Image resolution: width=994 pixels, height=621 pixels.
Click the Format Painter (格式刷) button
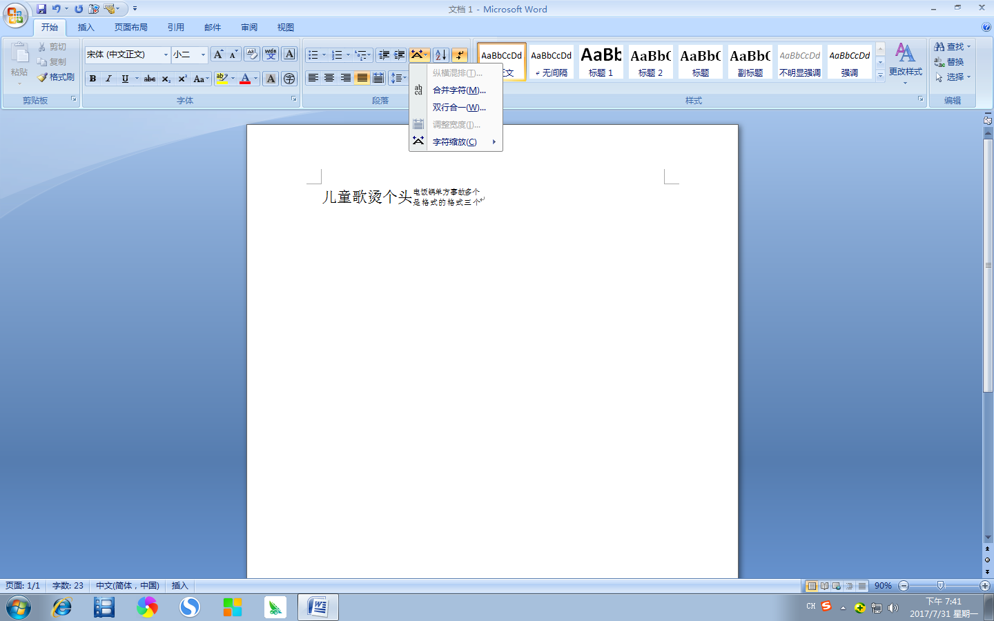(x=56, y=77)
